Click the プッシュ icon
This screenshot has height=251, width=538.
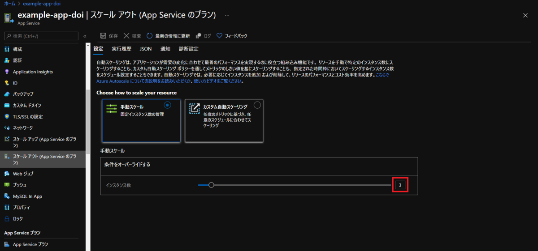7,185
